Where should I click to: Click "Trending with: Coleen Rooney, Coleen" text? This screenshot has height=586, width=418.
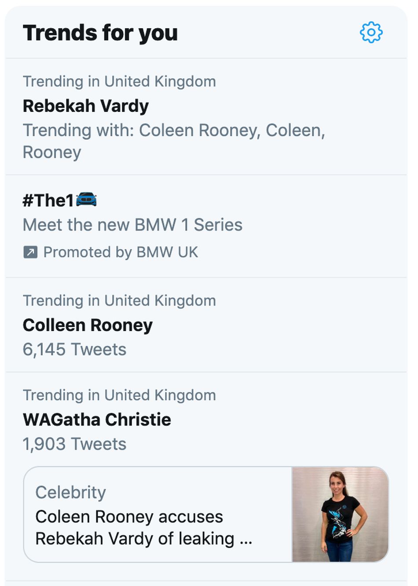coord(174,131)
